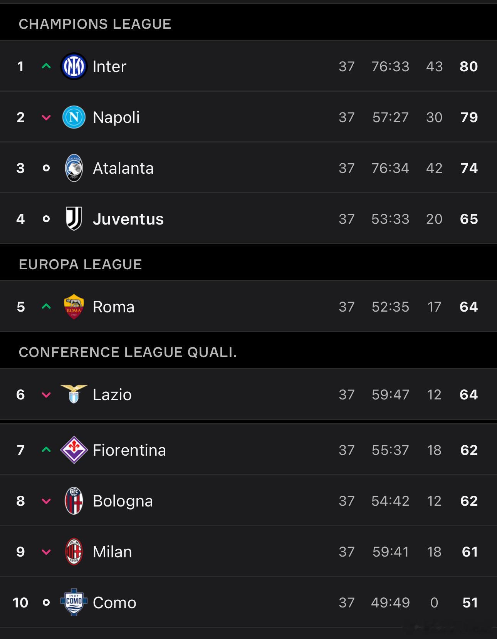
Task: Open the Roma crest
Action: point(74,307)
